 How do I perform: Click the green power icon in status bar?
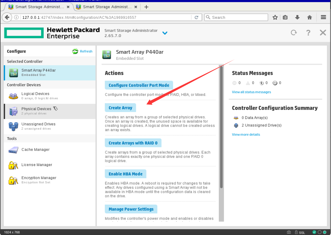[325, 232]
